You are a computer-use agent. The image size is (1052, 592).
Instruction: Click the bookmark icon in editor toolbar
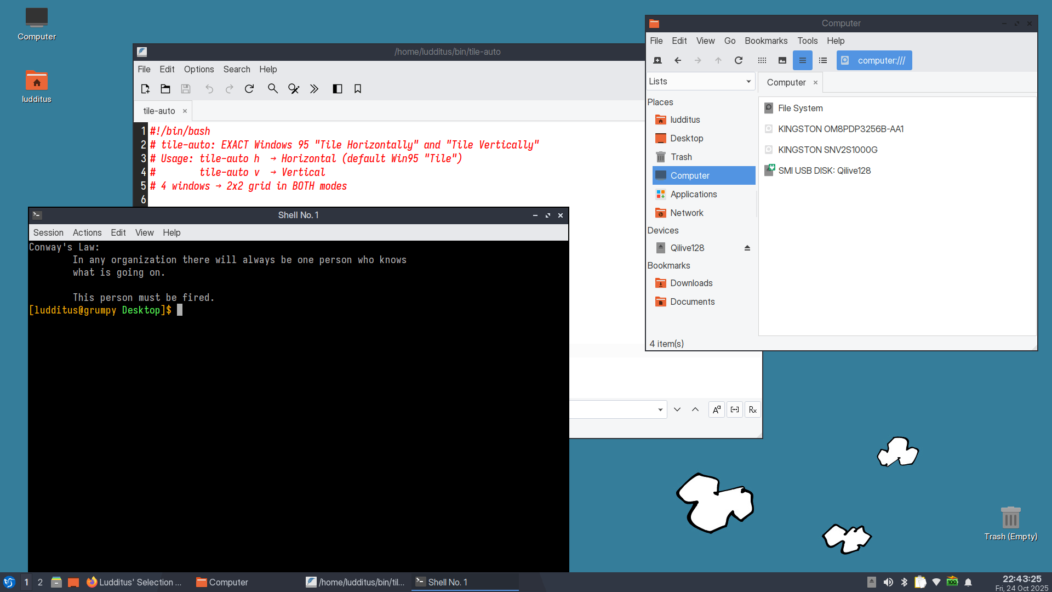point(358,89)
